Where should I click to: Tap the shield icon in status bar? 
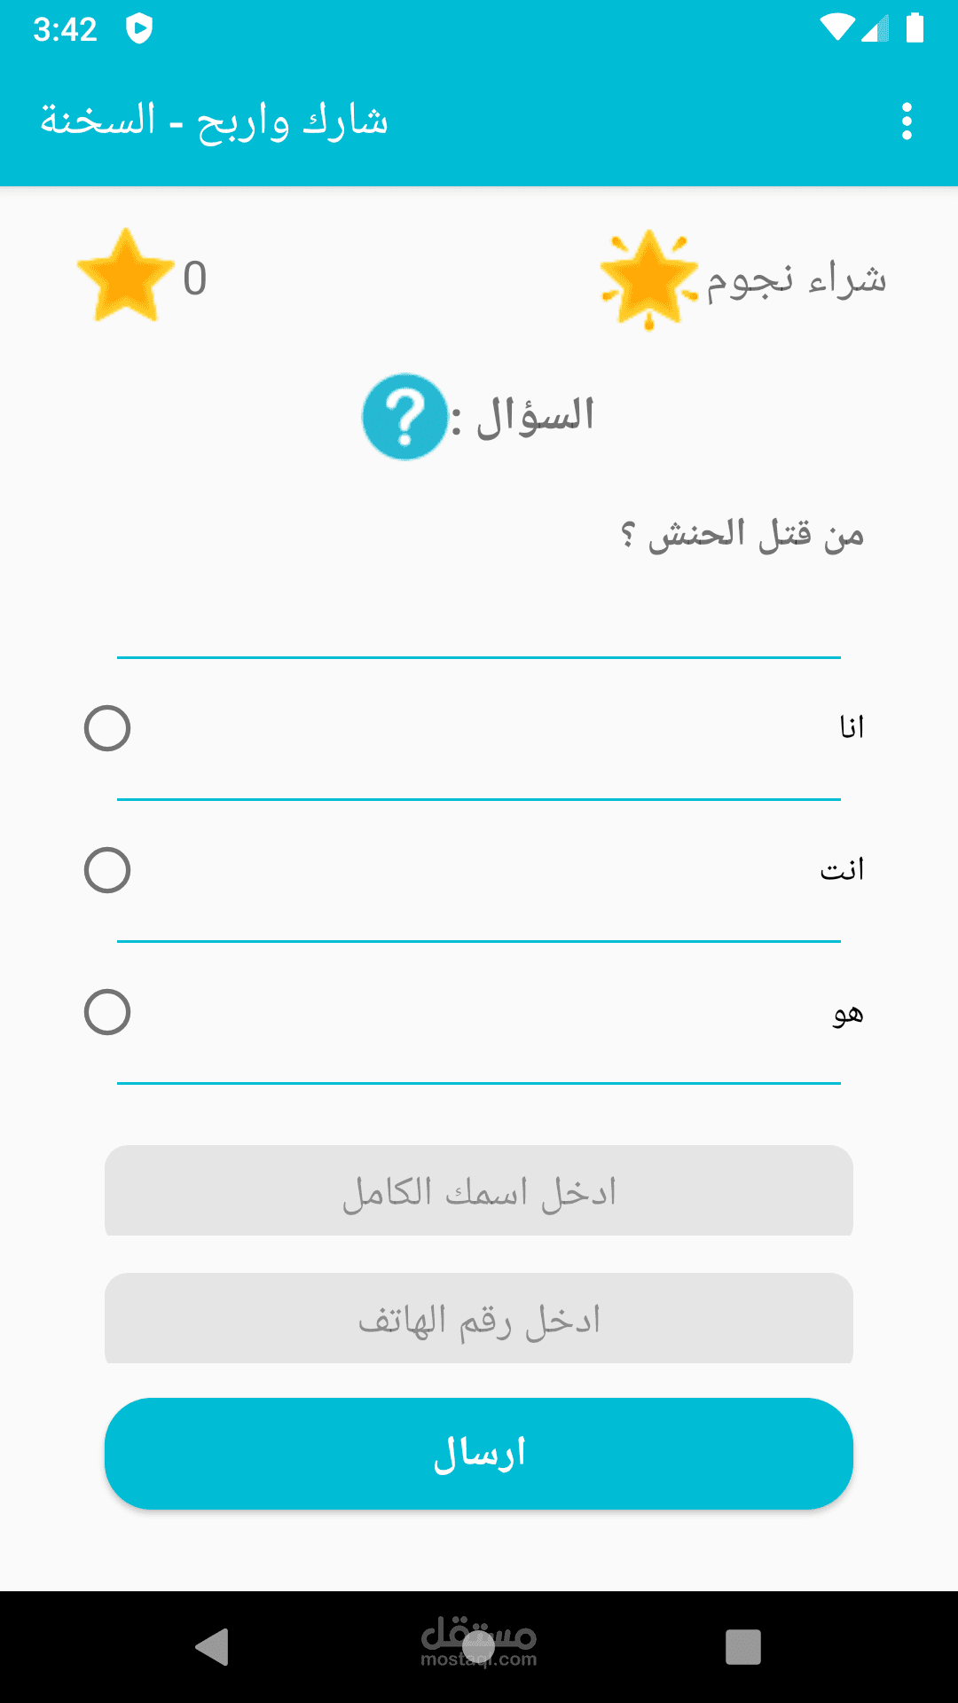point(139,29)
